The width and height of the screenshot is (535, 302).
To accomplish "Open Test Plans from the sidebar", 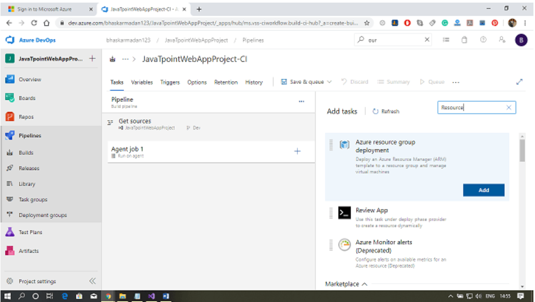I will [x=30, y=231].
